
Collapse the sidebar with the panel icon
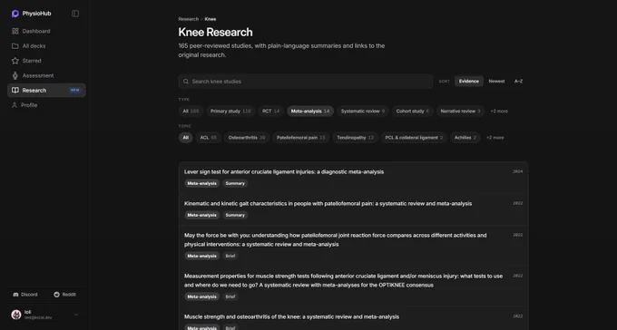75,14
